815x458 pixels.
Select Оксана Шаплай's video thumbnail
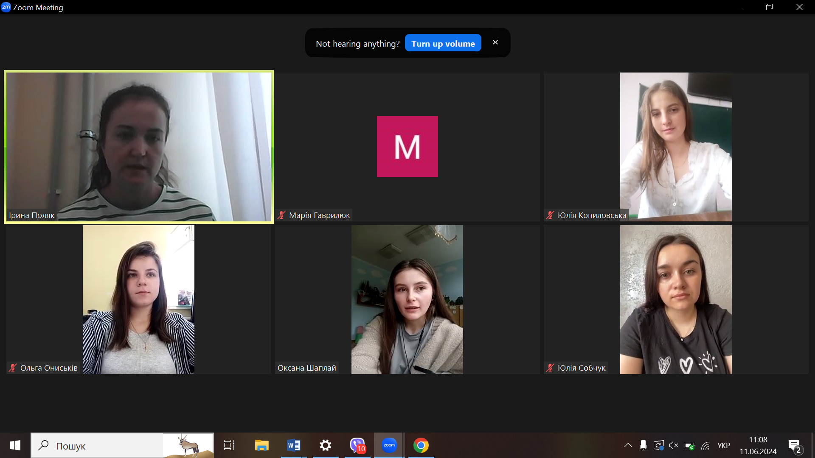[x=407, y=299]
